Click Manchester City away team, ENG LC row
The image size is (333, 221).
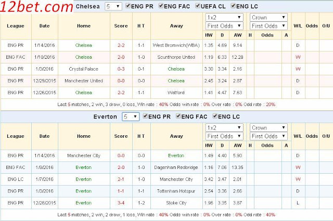(x=176, y=179)
